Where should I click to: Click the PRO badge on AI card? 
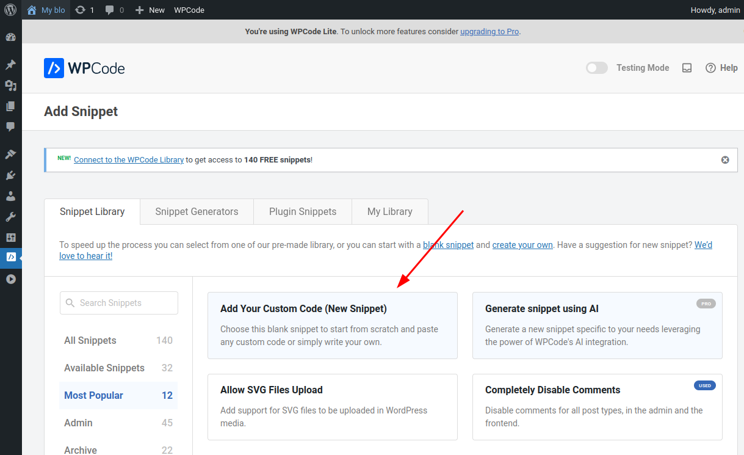pos(706,304)
